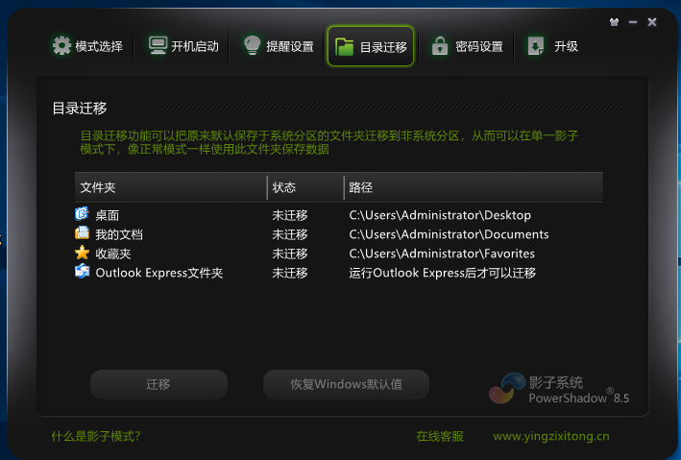Open the 密码设置 tab
This screenshot has height=460, width=681.
(x=468, y=46)
